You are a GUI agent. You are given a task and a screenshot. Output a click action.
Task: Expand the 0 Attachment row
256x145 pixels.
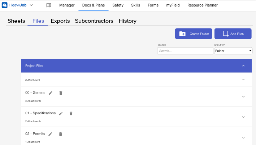(x=243, y=80)
